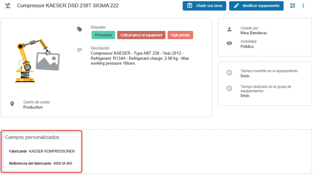
Task: Click the reference value '4000 M-460'
Action: pyautogui.click(x=63, y=163)
